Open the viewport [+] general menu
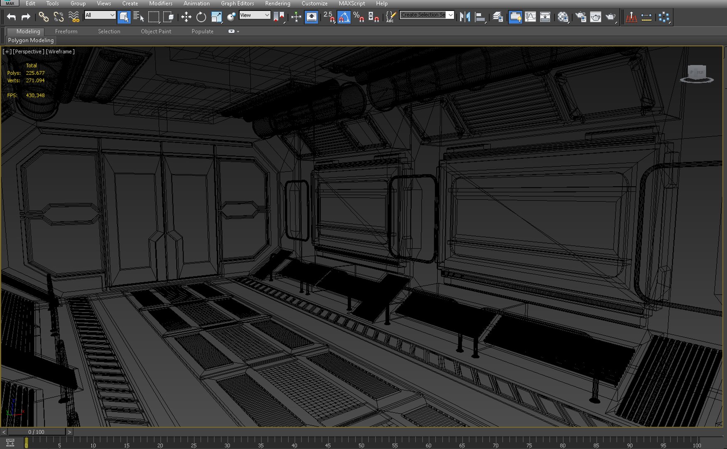Viewport: 727px width, 449px height. 7,52
